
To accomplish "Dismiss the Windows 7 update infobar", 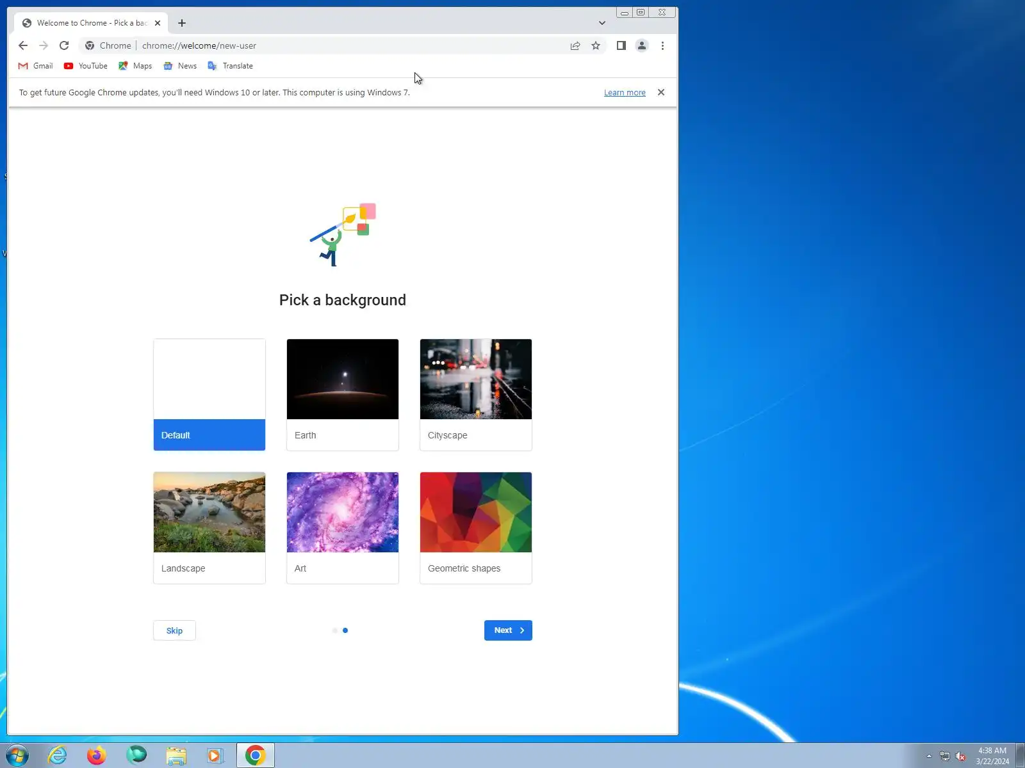I will coord(661,92).
